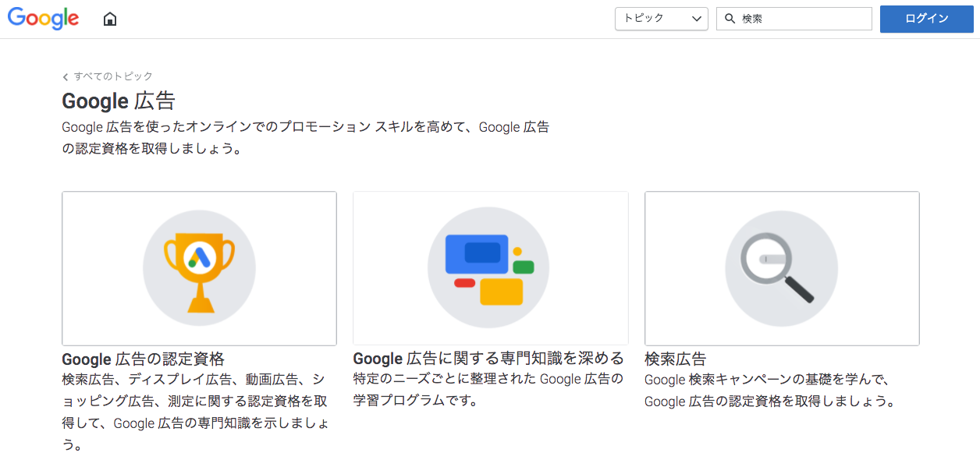Select the Google 広告の認定資格 card thumbnail
980x467 pixels.
tap(199, 268)
